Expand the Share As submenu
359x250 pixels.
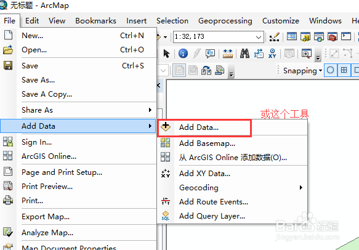pyautogui.click(x=150, y=110)
